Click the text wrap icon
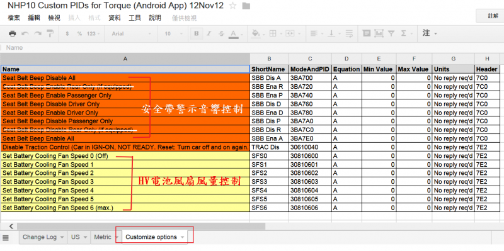The width and height of the screenshot is (504, 251). point(349,33)
